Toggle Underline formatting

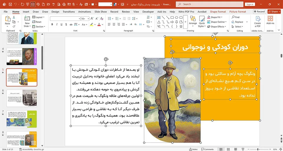(x=61, y=24)
